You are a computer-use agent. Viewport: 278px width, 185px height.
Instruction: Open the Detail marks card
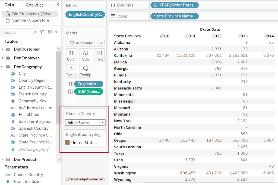[x=71, y=71]
